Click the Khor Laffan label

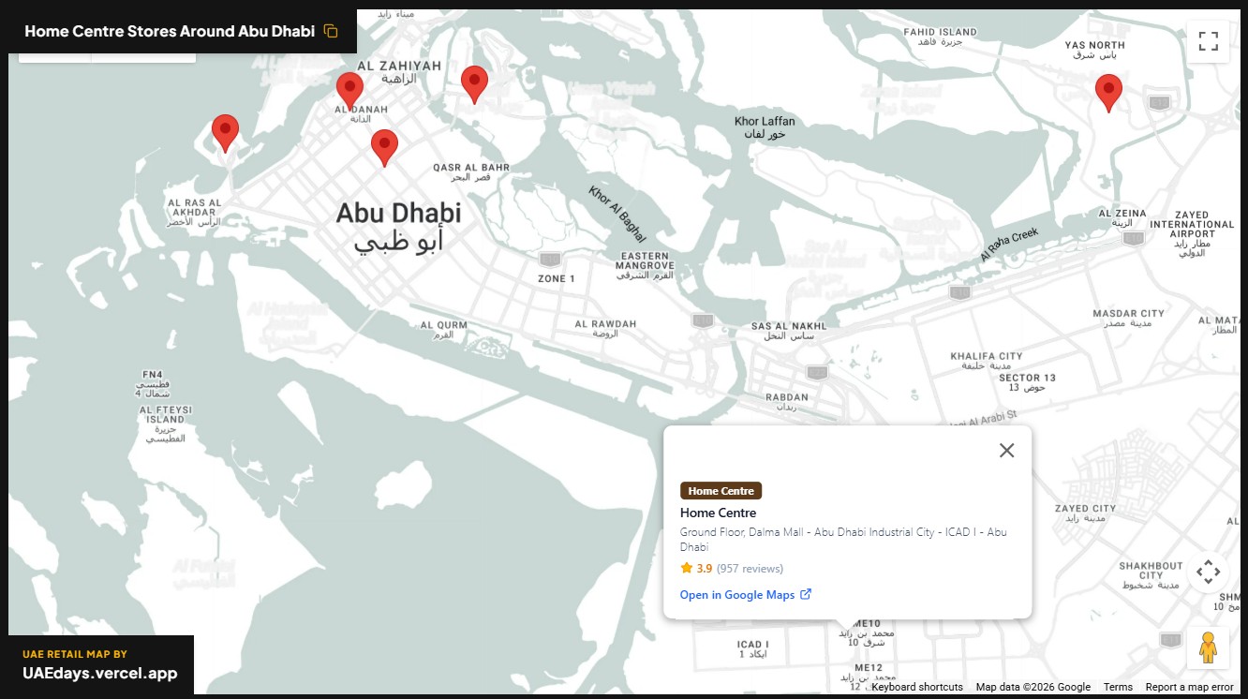tap(765, 127)
